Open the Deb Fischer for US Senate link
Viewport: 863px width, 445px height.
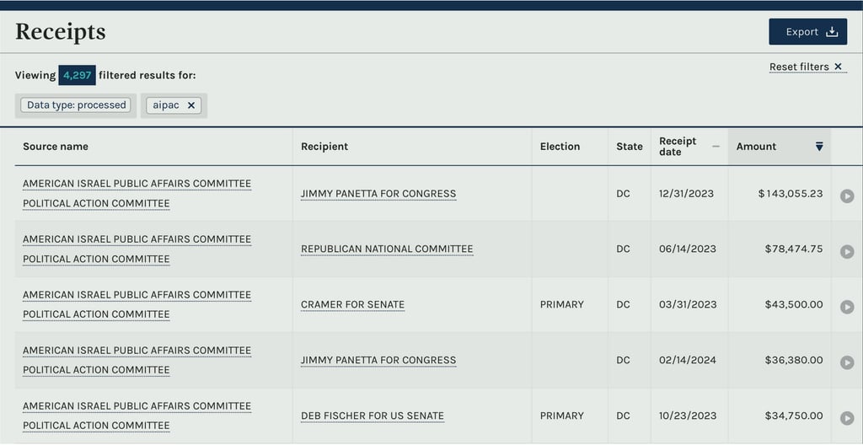point(372,416)
